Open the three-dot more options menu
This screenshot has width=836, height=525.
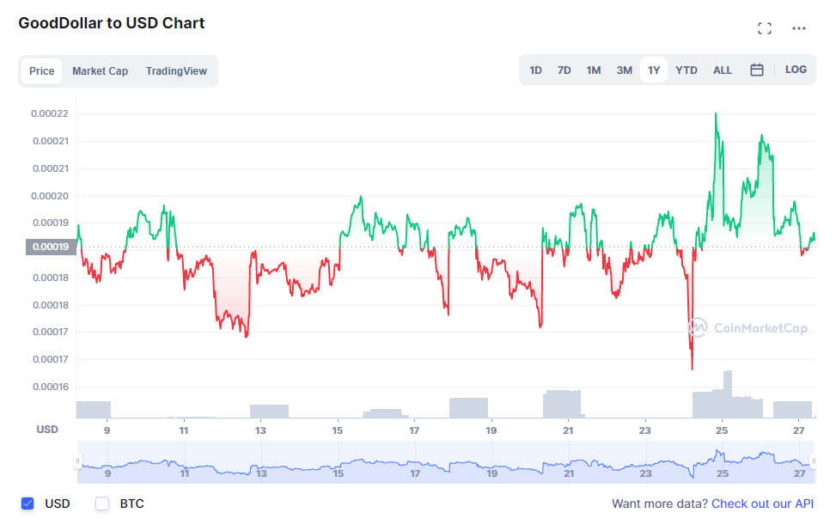pos(799,28)
